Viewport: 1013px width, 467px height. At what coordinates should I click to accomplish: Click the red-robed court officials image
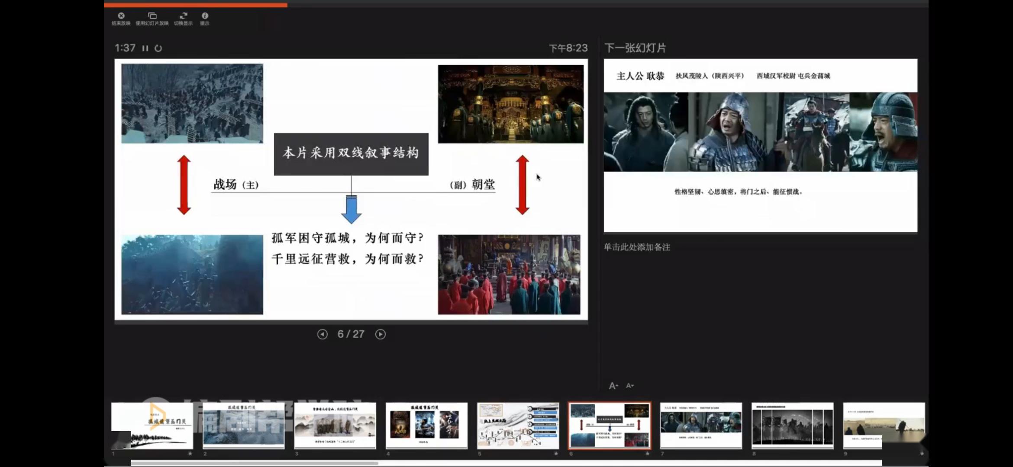[509, 275]
